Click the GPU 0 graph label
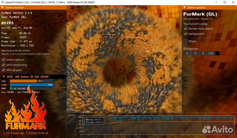Screen dimensions: 237x138 71,115
